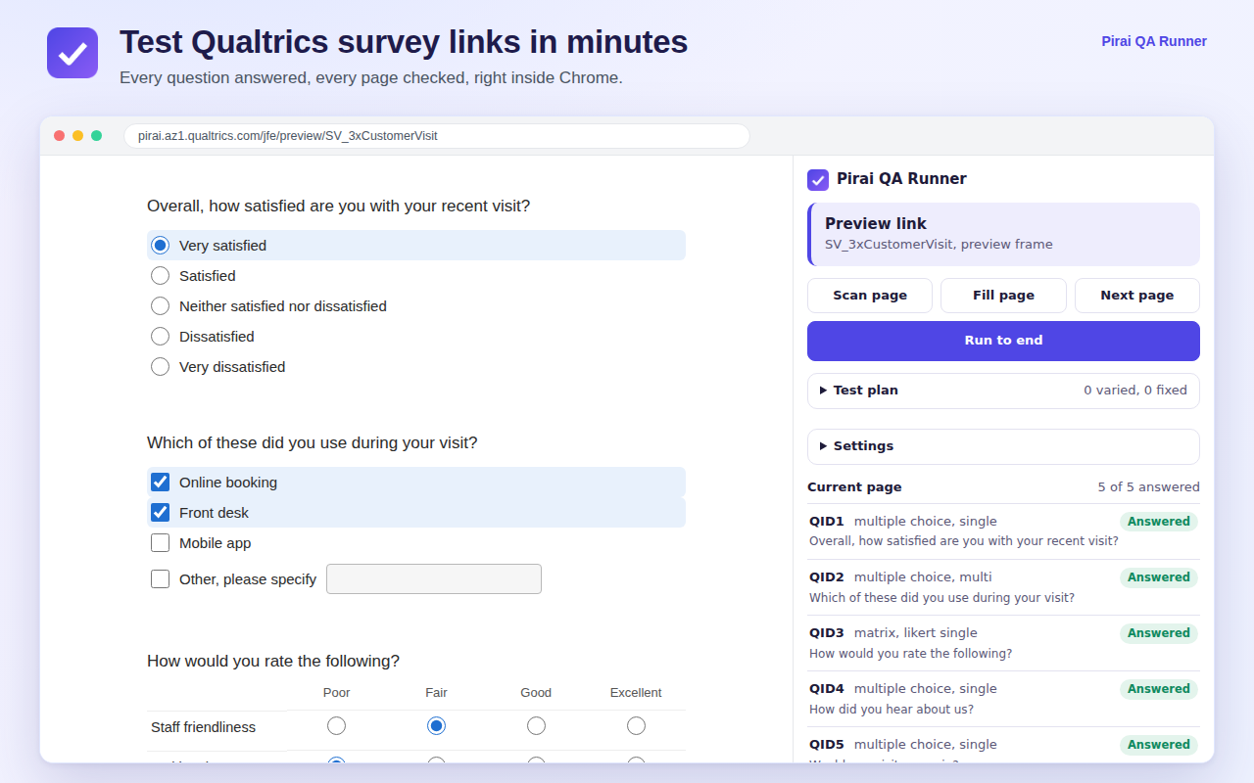1254x783 pixels.
Task: Click the green window maximize dot
Action: coord(97,136)
